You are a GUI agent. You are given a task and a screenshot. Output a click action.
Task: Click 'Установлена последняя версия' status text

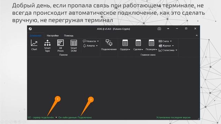[x=173, y=117]
